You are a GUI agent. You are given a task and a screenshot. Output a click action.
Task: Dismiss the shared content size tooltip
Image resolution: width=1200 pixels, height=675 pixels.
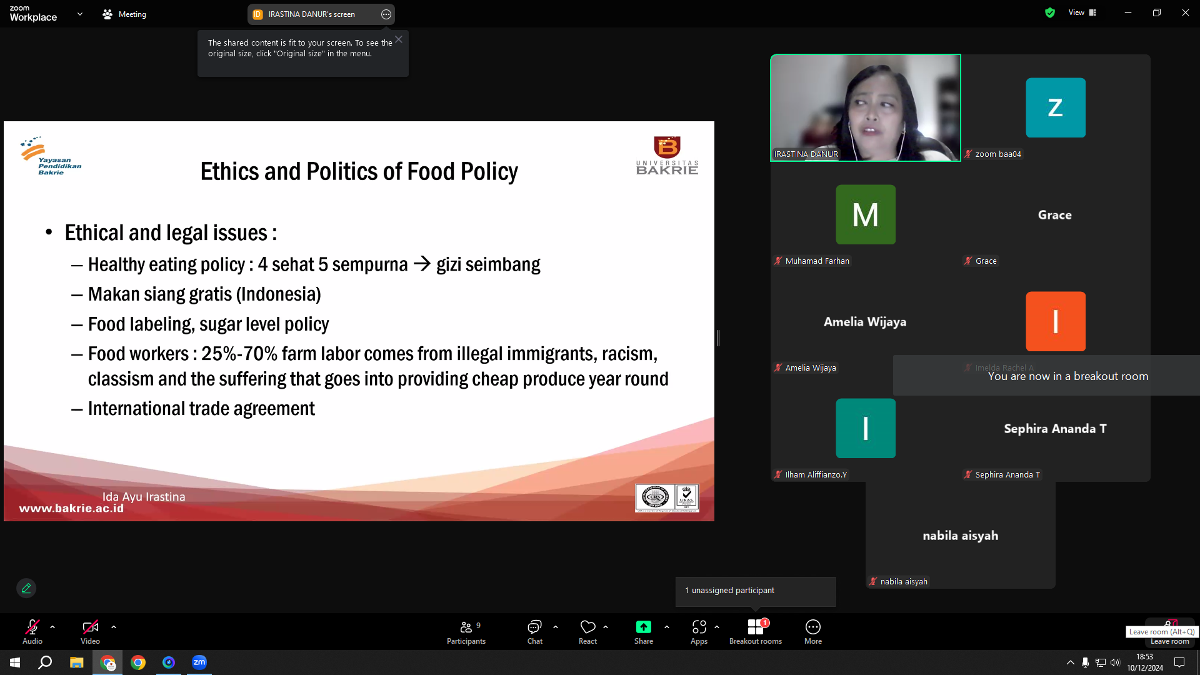tap(399, 39)
